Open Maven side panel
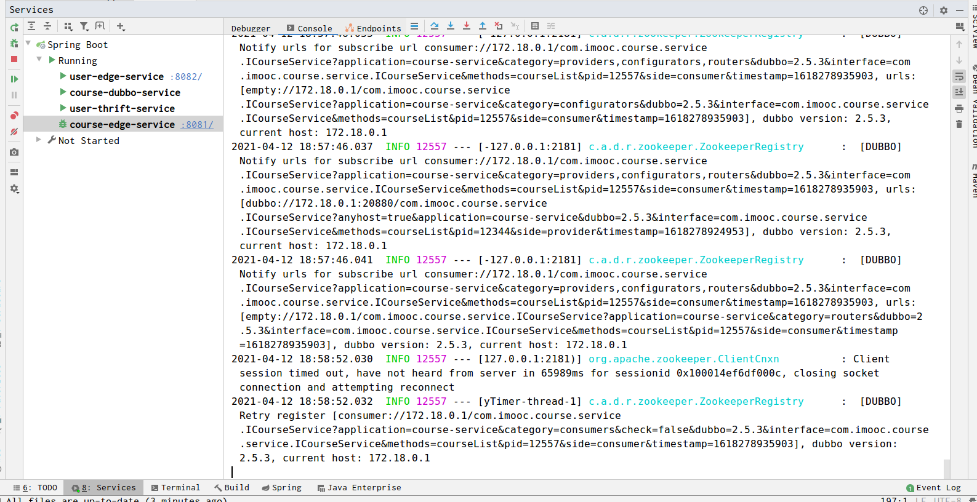977x502 pixels. 974,181
